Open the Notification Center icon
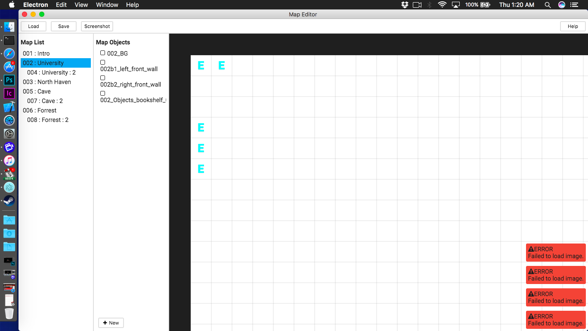 point(574,5)
